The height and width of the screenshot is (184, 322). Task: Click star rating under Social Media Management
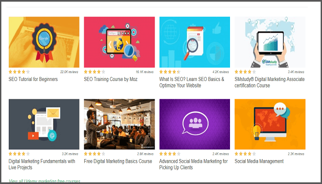click(x=245, y=154)
